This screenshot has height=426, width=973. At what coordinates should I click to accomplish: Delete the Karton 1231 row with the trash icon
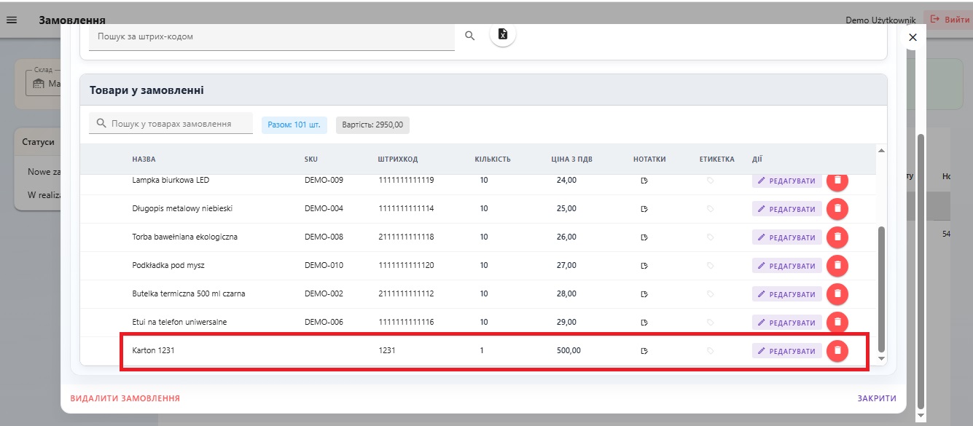(837, 350)
